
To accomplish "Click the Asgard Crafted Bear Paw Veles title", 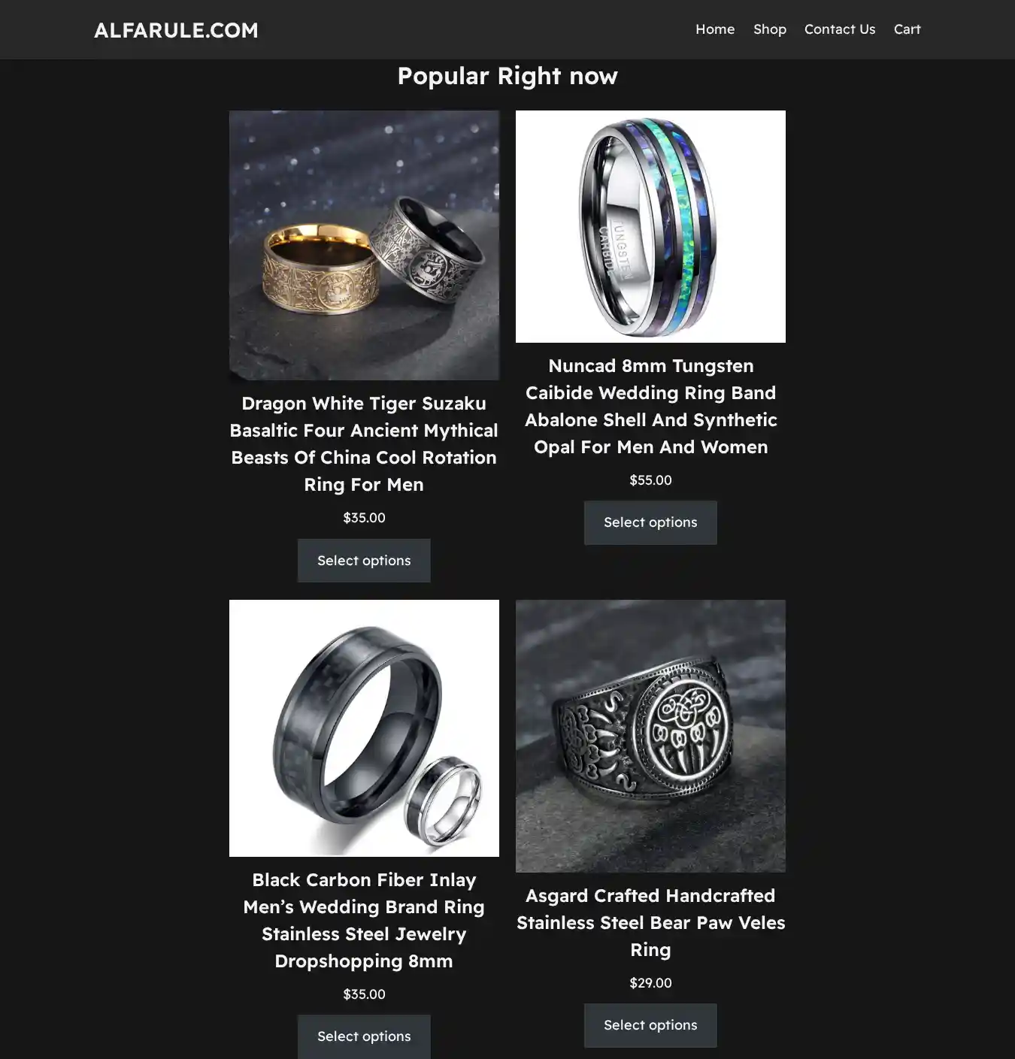I will 650,922.
